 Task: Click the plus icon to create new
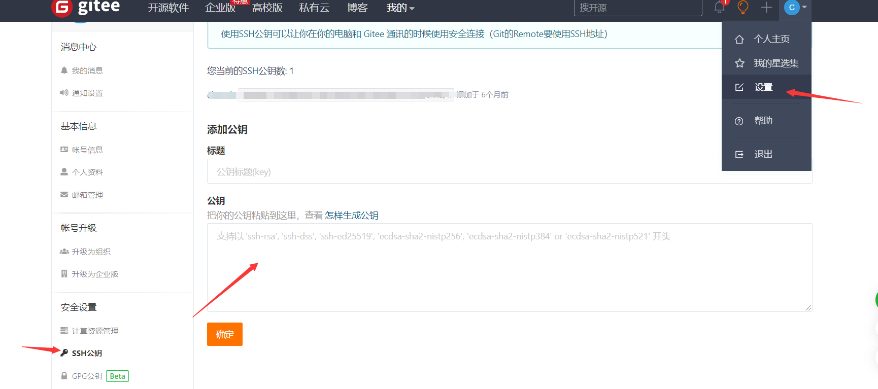[x=766, y=7]
